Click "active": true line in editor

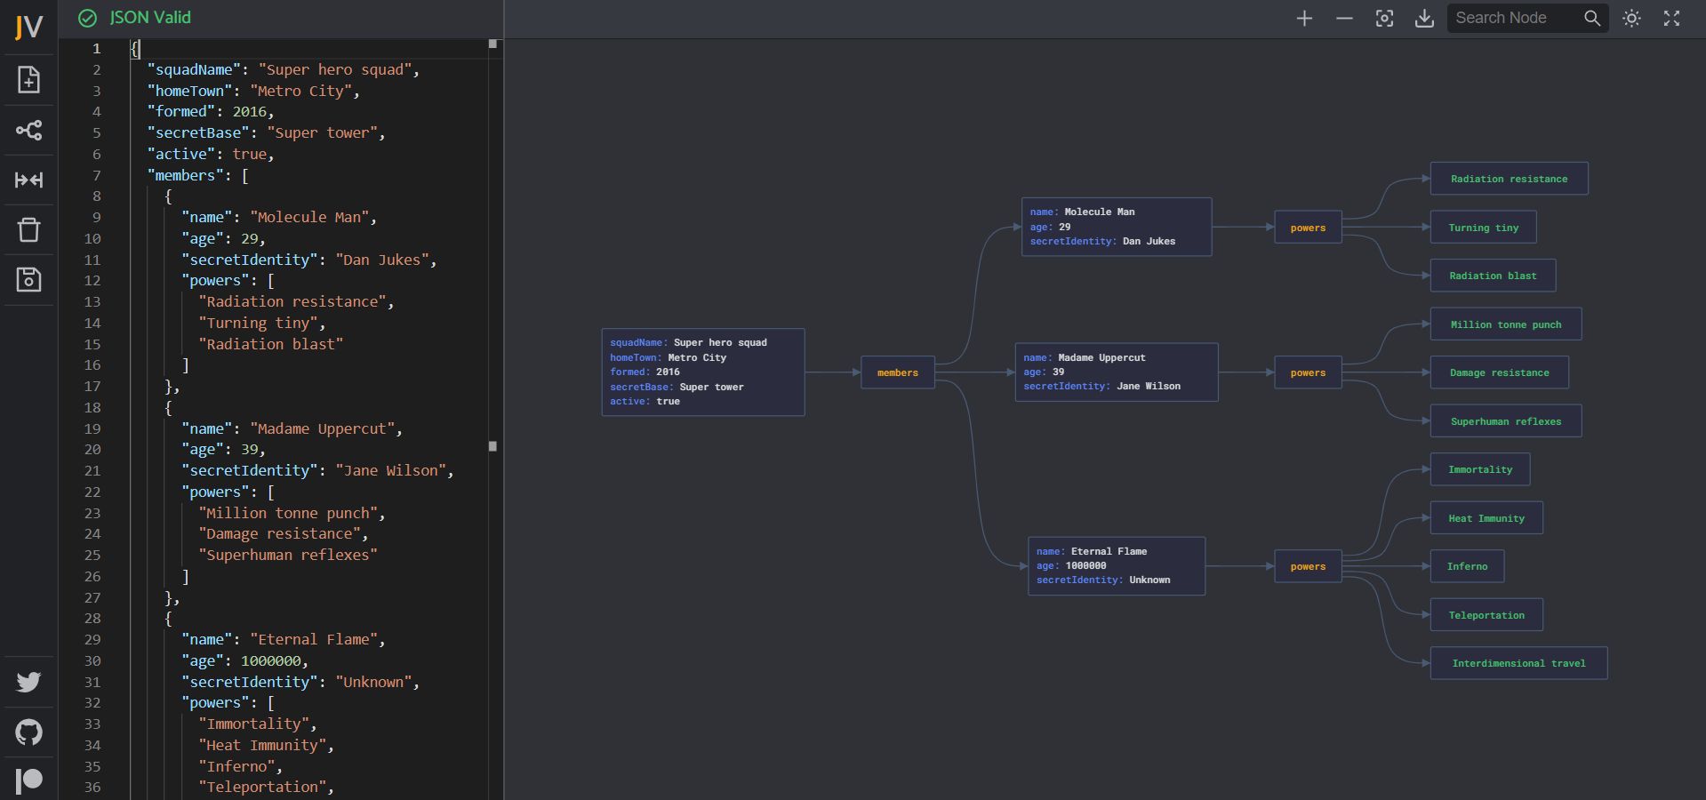pos(211,155)
